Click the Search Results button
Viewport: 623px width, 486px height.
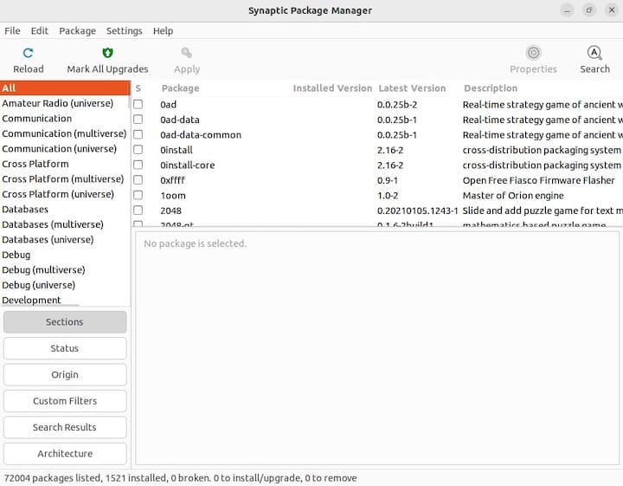pos(65,427)
